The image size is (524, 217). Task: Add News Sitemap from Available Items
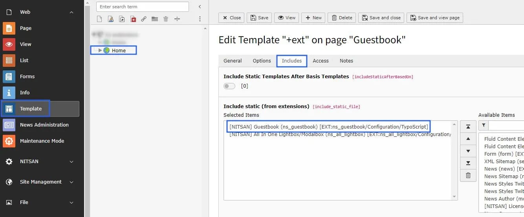tap(504, 177)
